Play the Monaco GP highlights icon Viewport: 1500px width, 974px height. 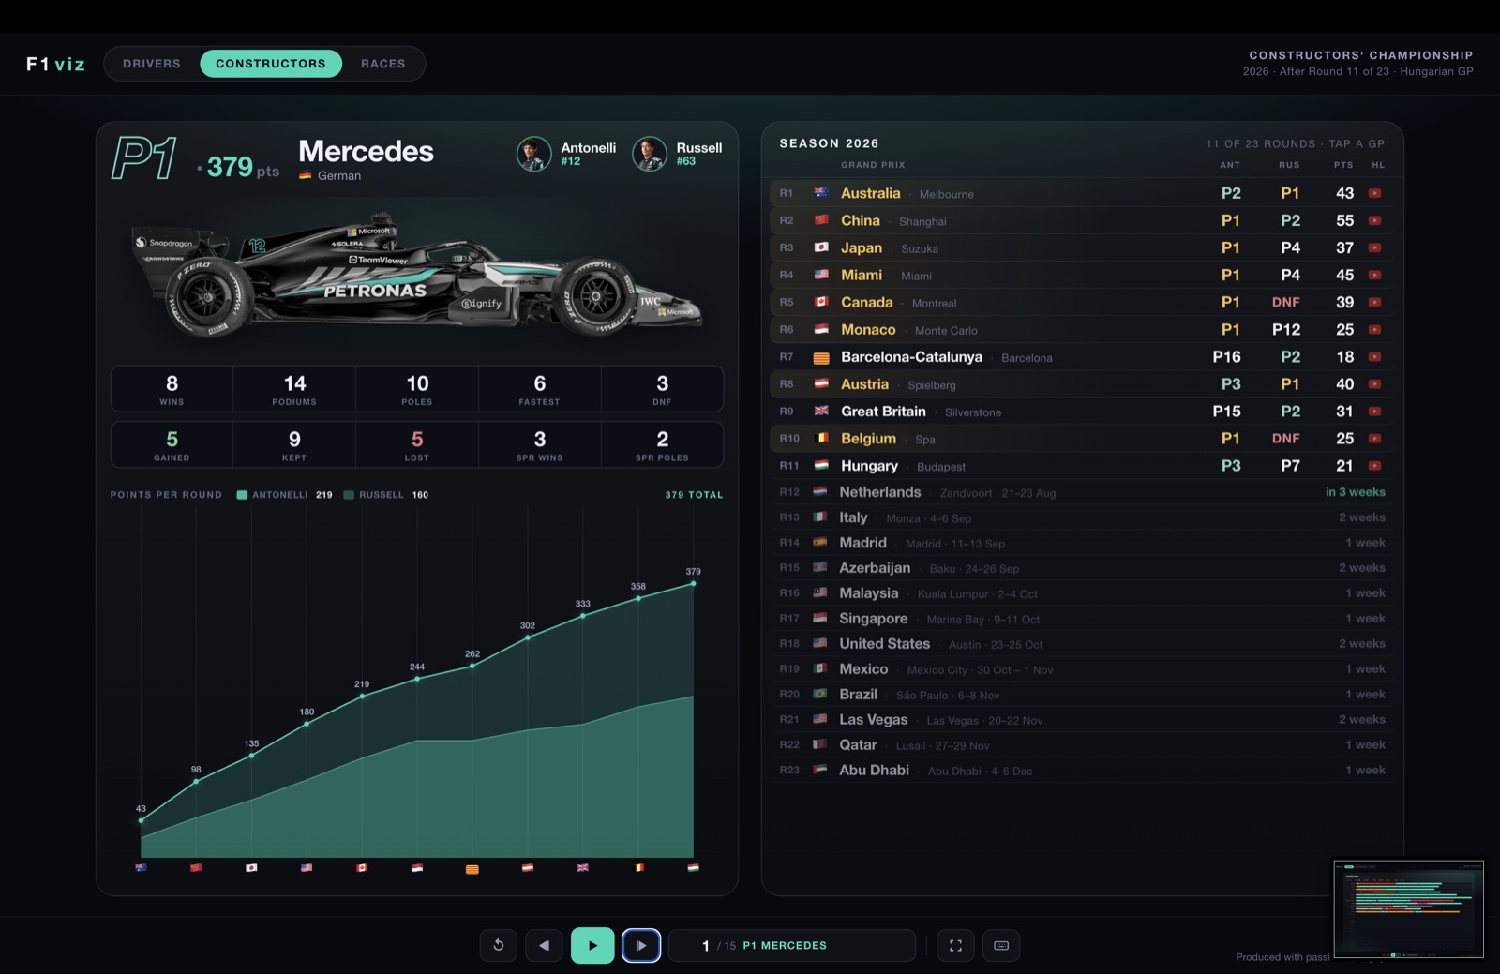[x=1375, y=329]
